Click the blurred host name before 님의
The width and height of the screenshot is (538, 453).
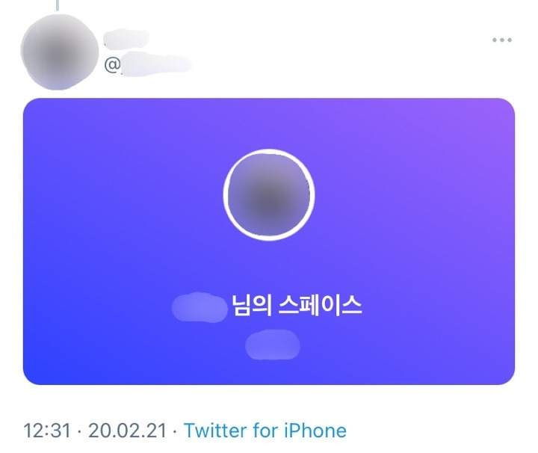200,307
